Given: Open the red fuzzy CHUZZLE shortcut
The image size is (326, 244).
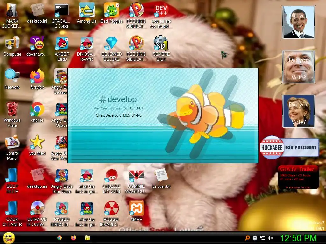Looking at the screenshot, I should coord(111,181).
